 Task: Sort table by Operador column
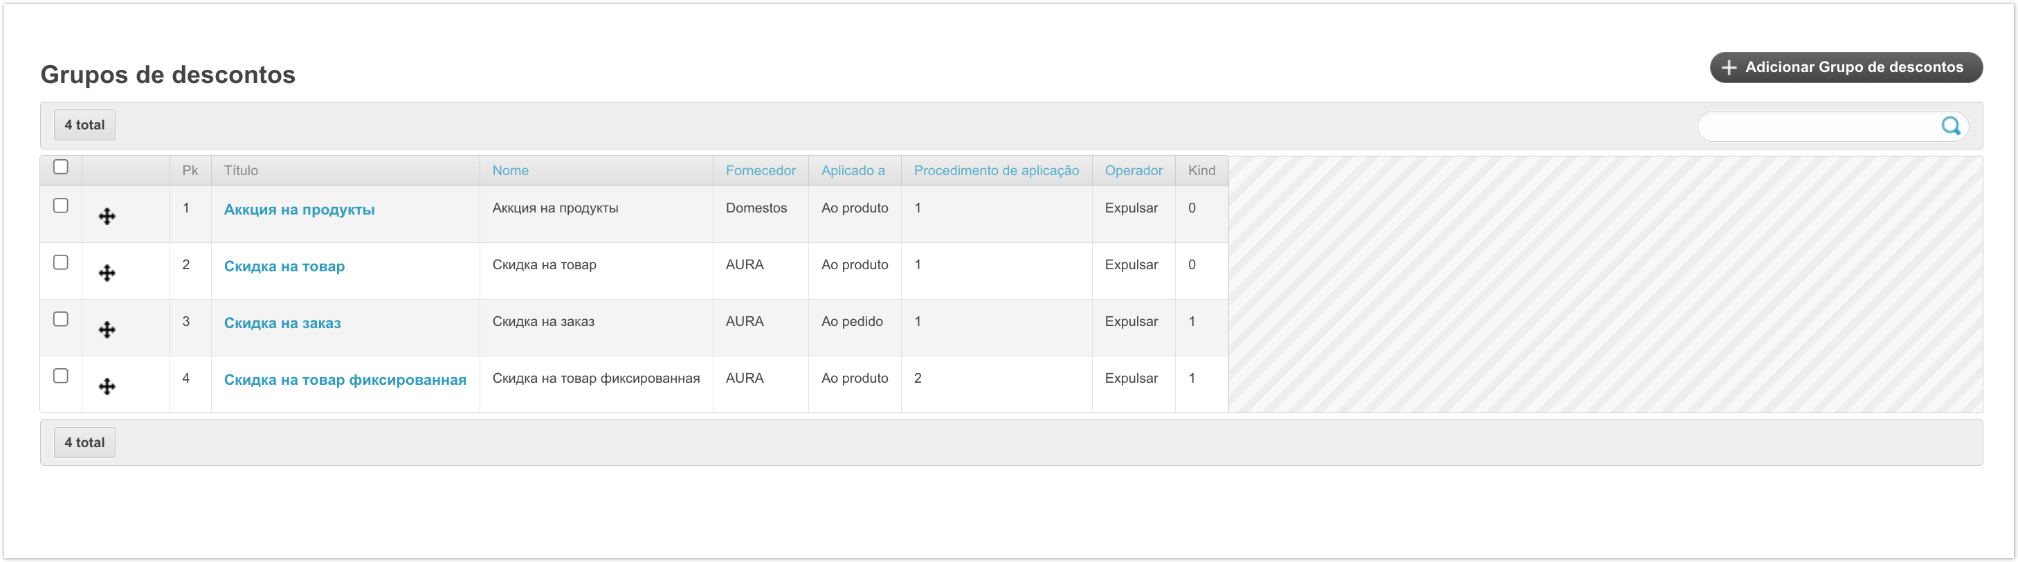pos(1133,171)
